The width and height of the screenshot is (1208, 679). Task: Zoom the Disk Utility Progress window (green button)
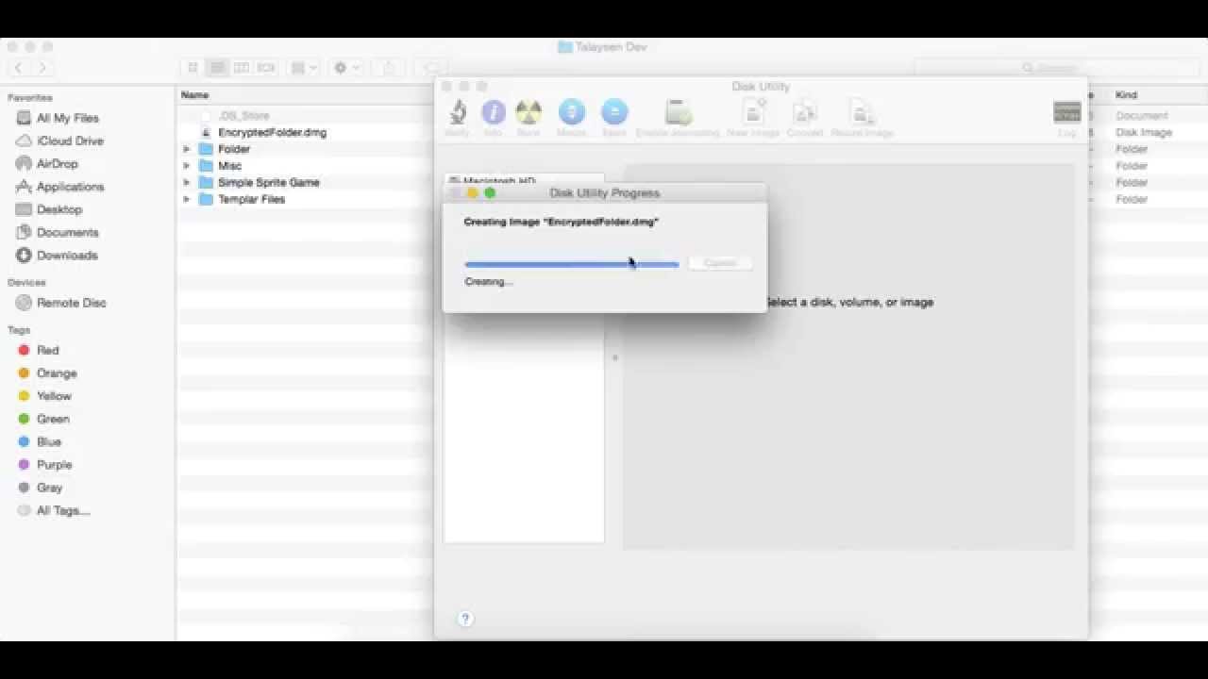pyautogui.click(x=490, y=193)
